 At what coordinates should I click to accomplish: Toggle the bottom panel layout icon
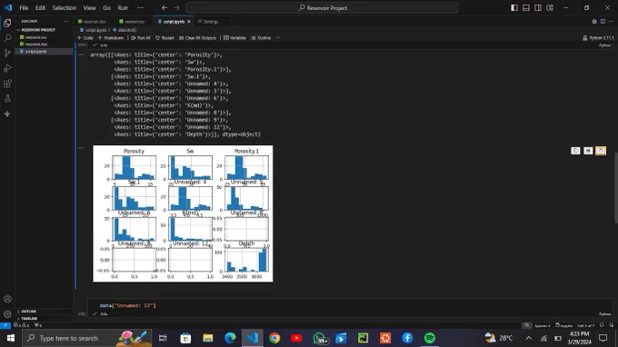pyautogui.click(x=526, y=8)
